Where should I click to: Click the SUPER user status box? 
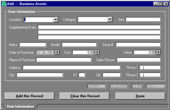[96, 86]
